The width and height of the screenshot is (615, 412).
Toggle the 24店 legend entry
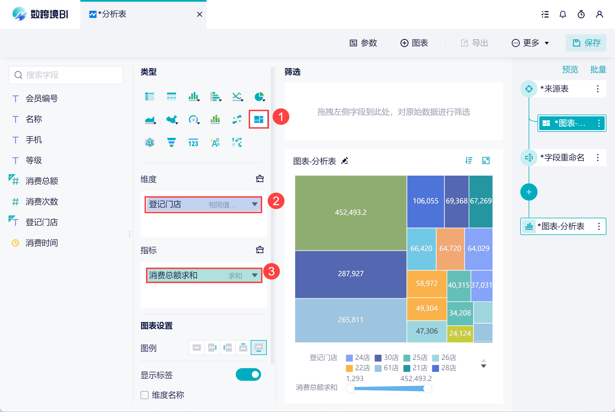click(358, 358)
